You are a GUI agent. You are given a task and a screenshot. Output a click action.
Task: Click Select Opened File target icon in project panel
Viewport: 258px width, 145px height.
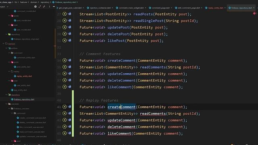click(35, 6)
